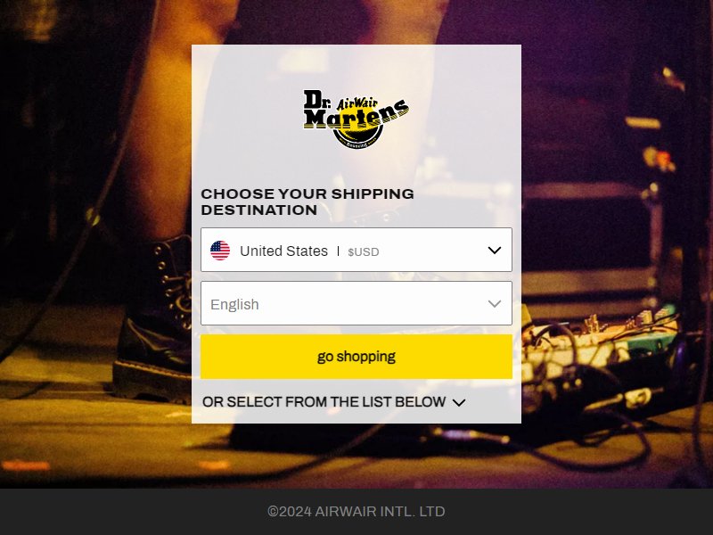The height and width of the screenshot is (535, 713).
Task: Click chevron beside 'OR SELECT FROM THE LIST BELOW'
Action: 459,403
